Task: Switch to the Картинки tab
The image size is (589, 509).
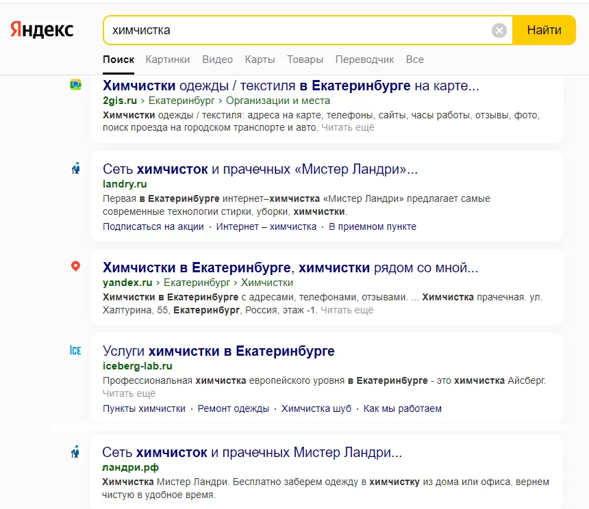Action: (x=168, y=60)
